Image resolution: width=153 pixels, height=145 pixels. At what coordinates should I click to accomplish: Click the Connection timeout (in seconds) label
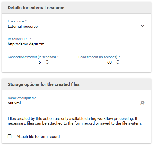tap(32, 57)
